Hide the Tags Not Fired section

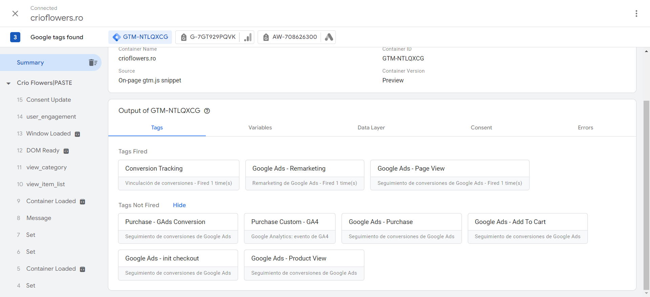tap(179, 205)
